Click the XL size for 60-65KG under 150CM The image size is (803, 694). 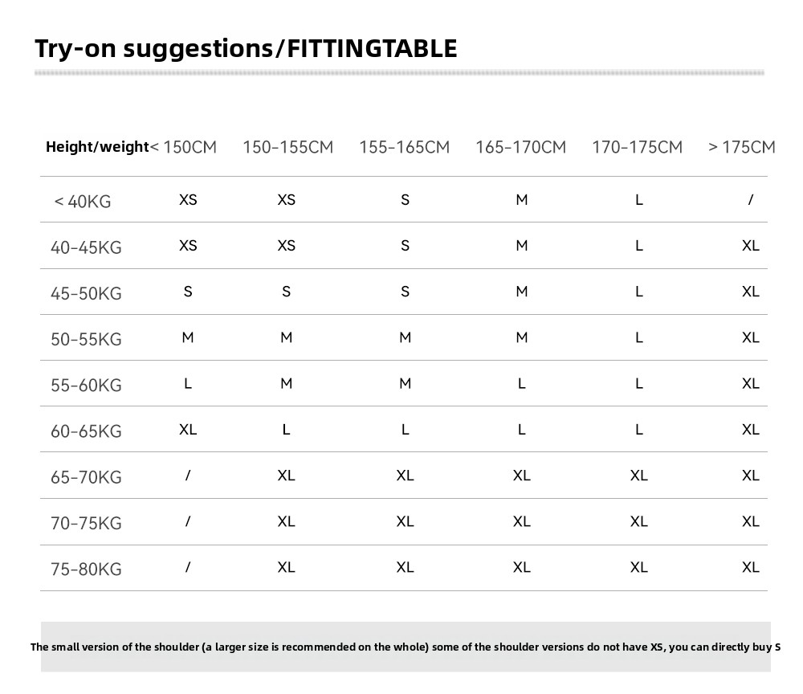pos(188,430)
